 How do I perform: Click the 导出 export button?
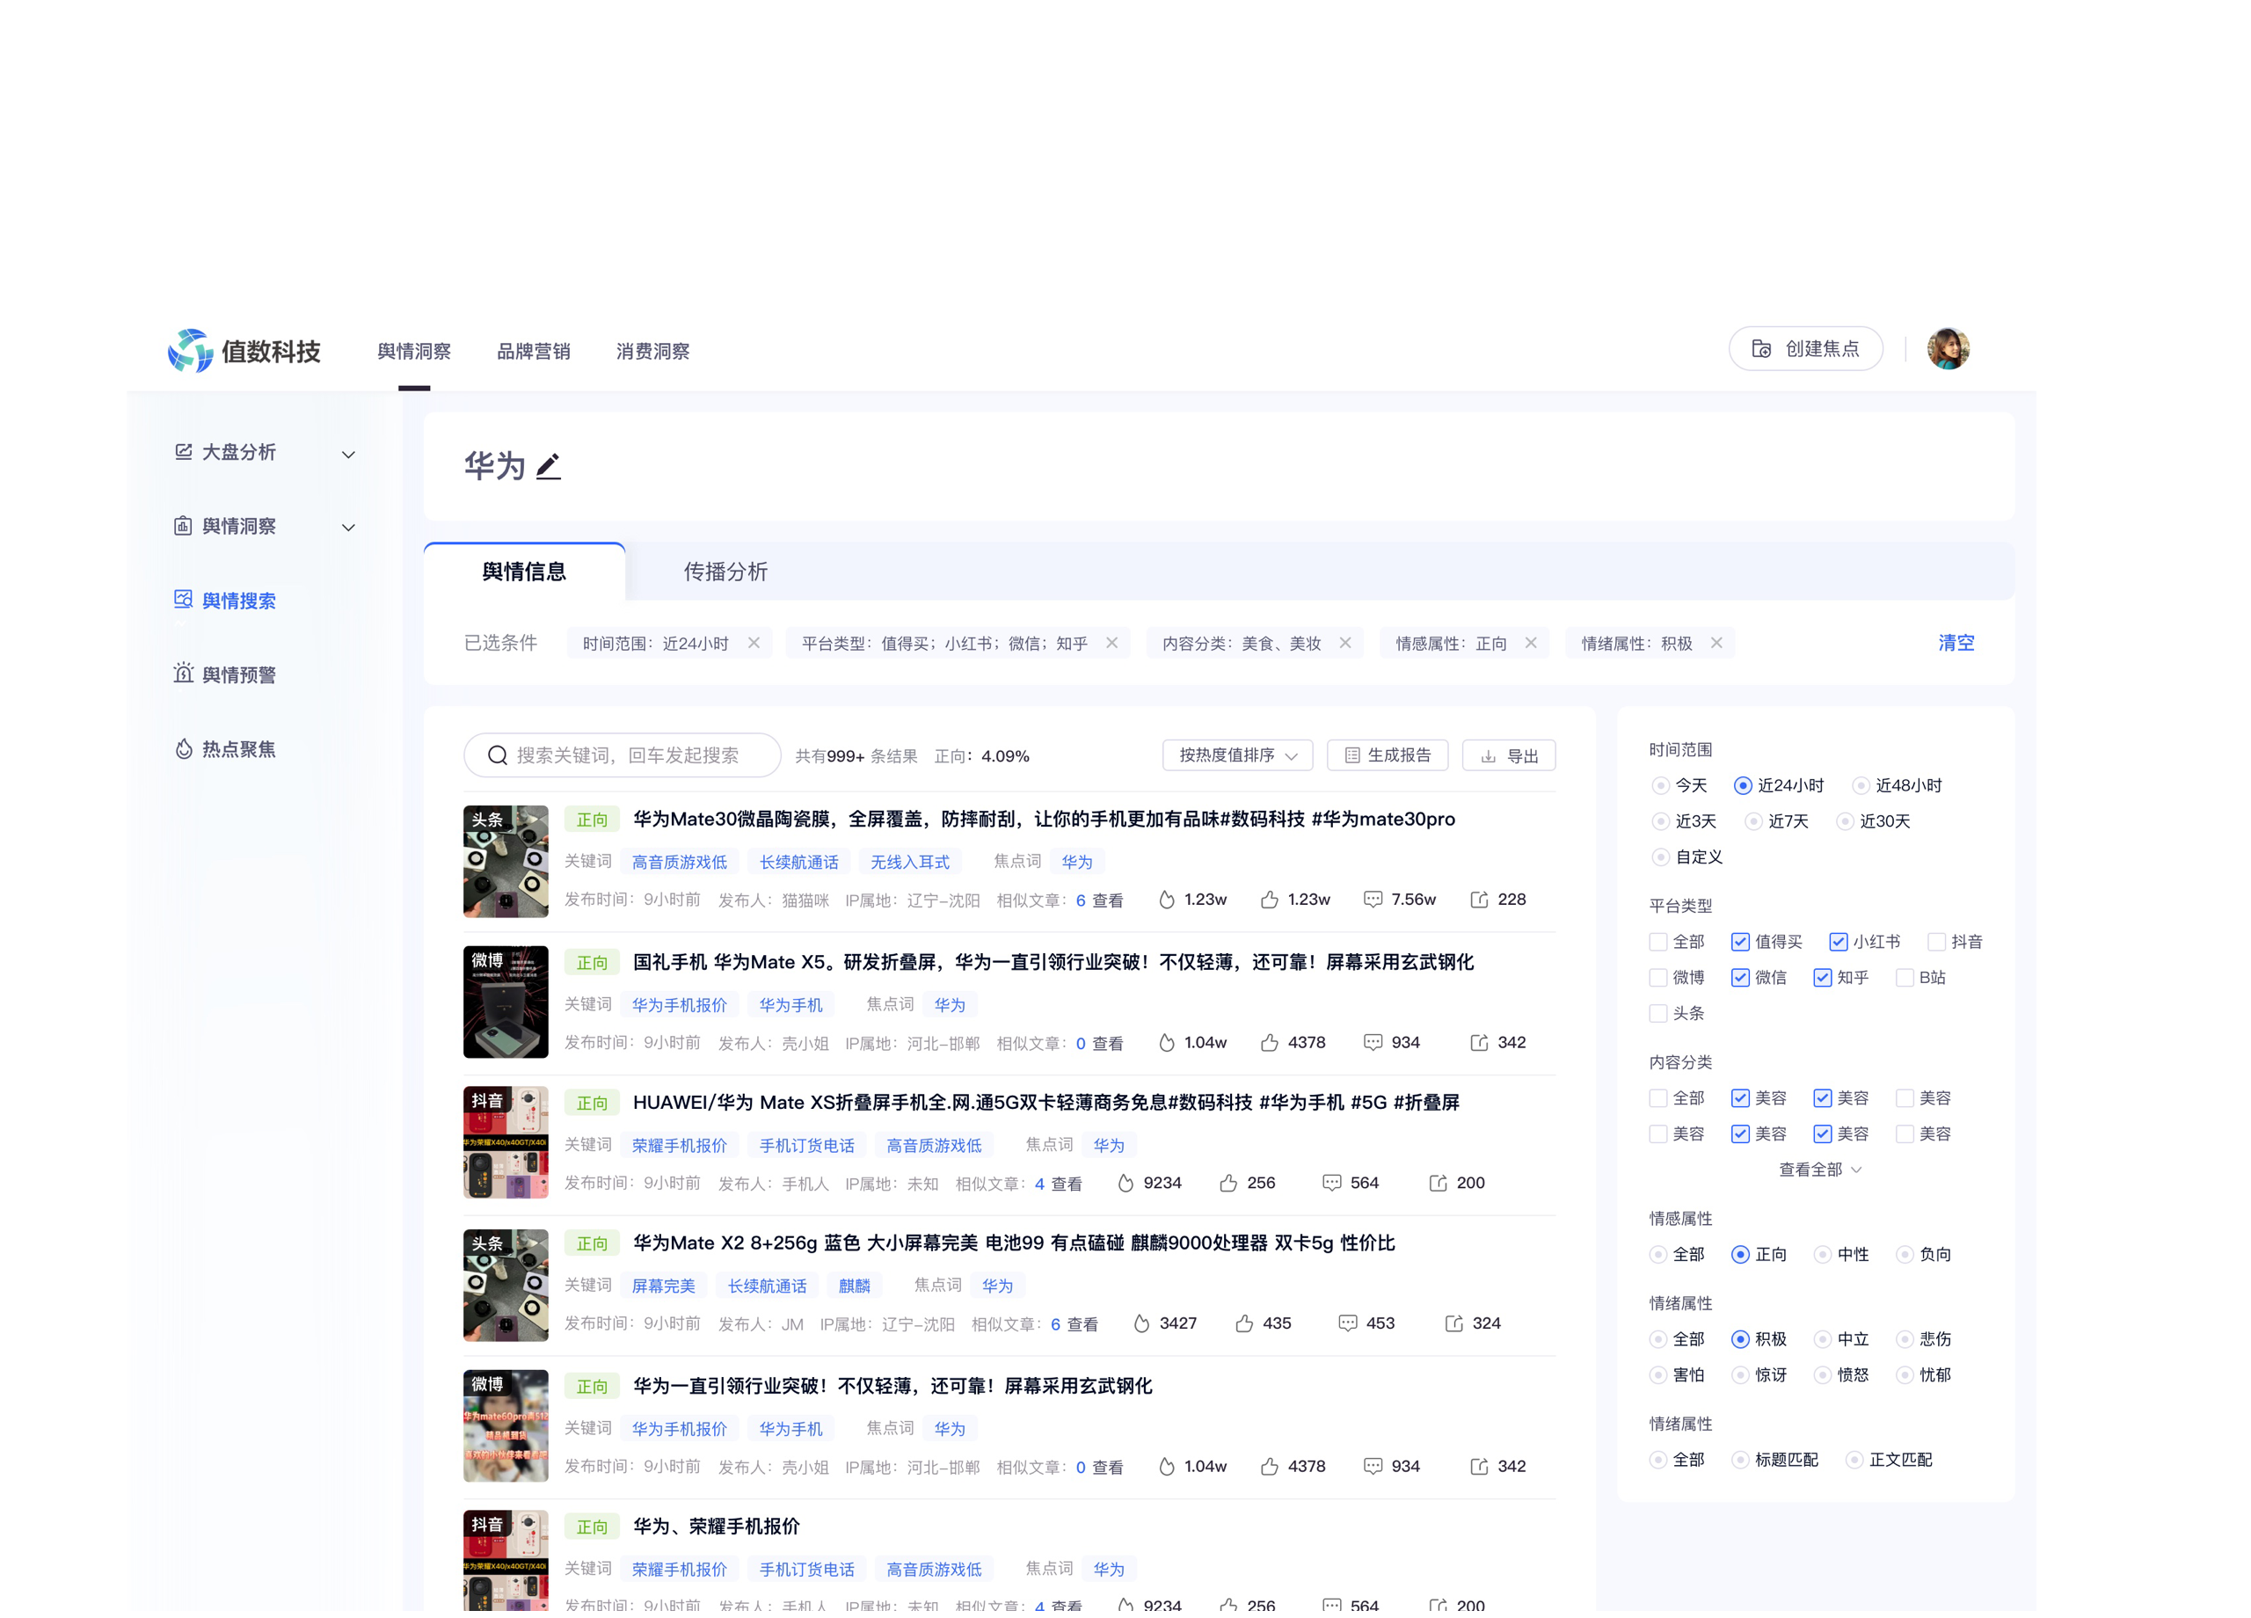click(1509, 755)
